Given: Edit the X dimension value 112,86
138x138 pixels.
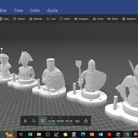Looking at the screenshot, I should point(51,121).
